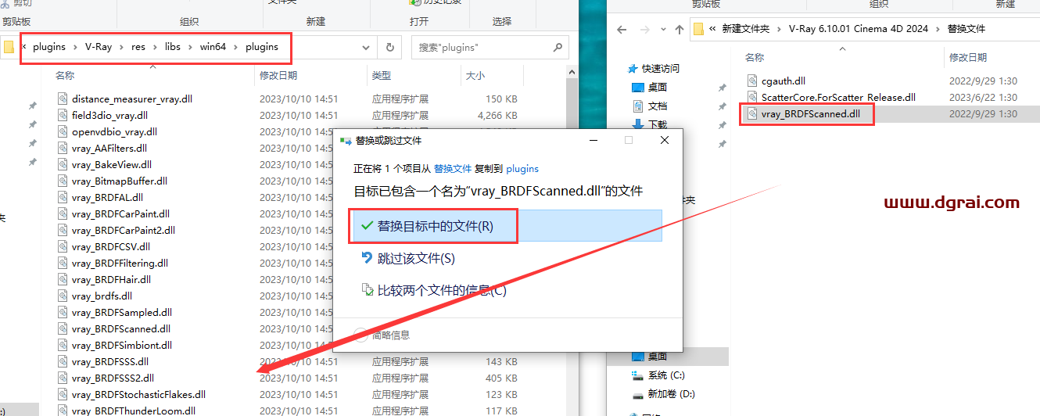Screen dimensions: 1040x416
Task: Open 桌面 under 快速访问 in navigation pane
Action: pyautogui.click(x=658, y=87)
